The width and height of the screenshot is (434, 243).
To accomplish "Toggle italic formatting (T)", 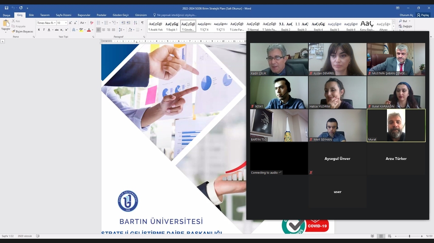I will coord(44,30).
